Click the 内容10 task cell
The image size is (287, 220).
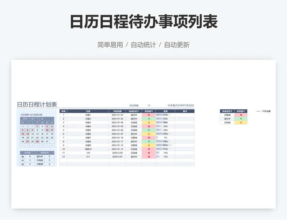(x=88, y=149)
